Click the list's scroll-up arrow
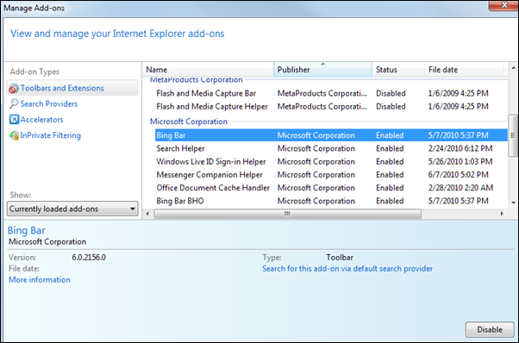 513,68
